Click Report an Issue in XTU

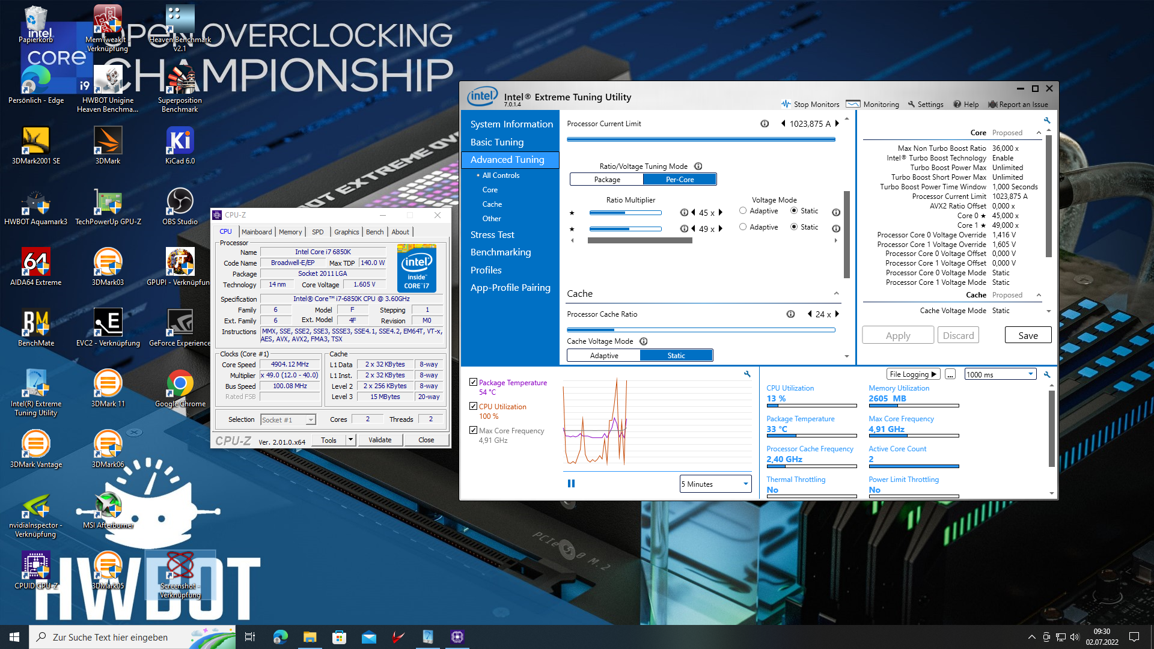click(x=1018, y=104)
